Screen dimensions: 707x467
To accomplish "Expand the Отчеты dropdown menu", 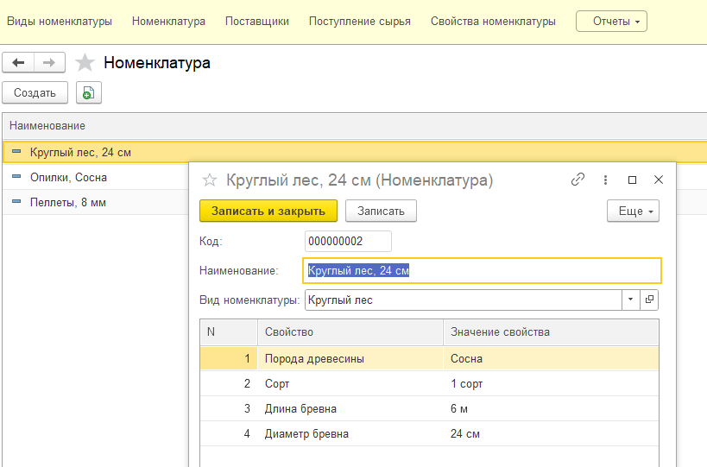I will (611, 22).
